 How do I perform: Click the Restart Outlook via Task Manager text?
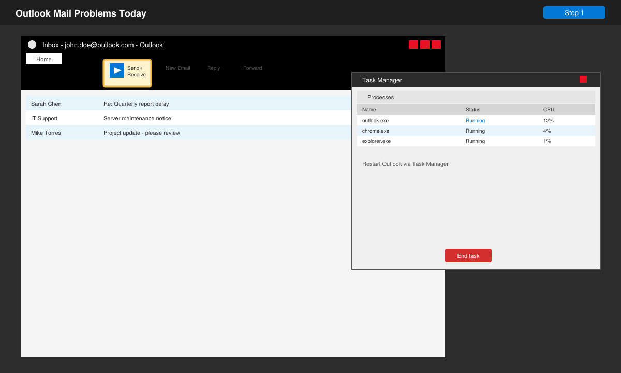(405, 164)
